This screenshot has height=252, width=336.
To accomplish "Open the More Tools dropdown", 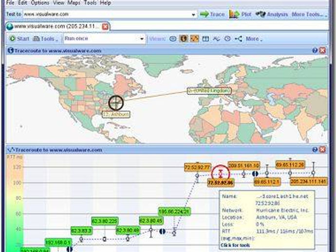I will point(309,14).
